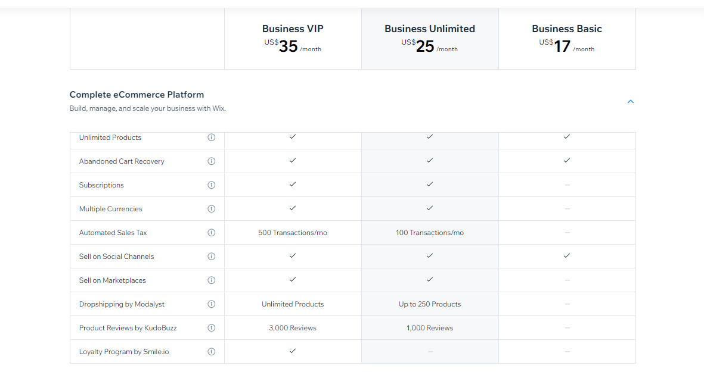Click info icon beside Unlimited Products
This screenshot has height=372, width=704.
(x=211, y=137)
